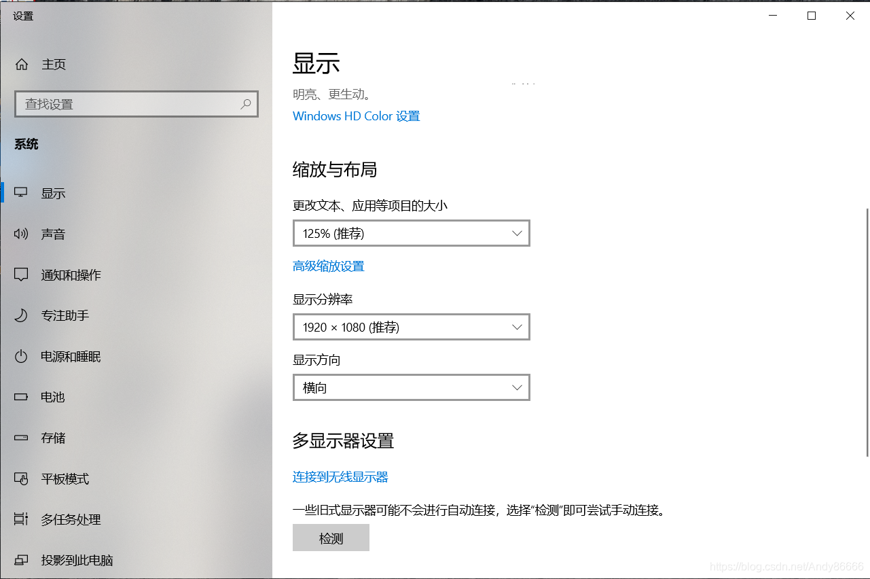This screenshot has height=579, width=870.
Task: Click the 投影到此电脑 projection icon
Action: point(22,560)
